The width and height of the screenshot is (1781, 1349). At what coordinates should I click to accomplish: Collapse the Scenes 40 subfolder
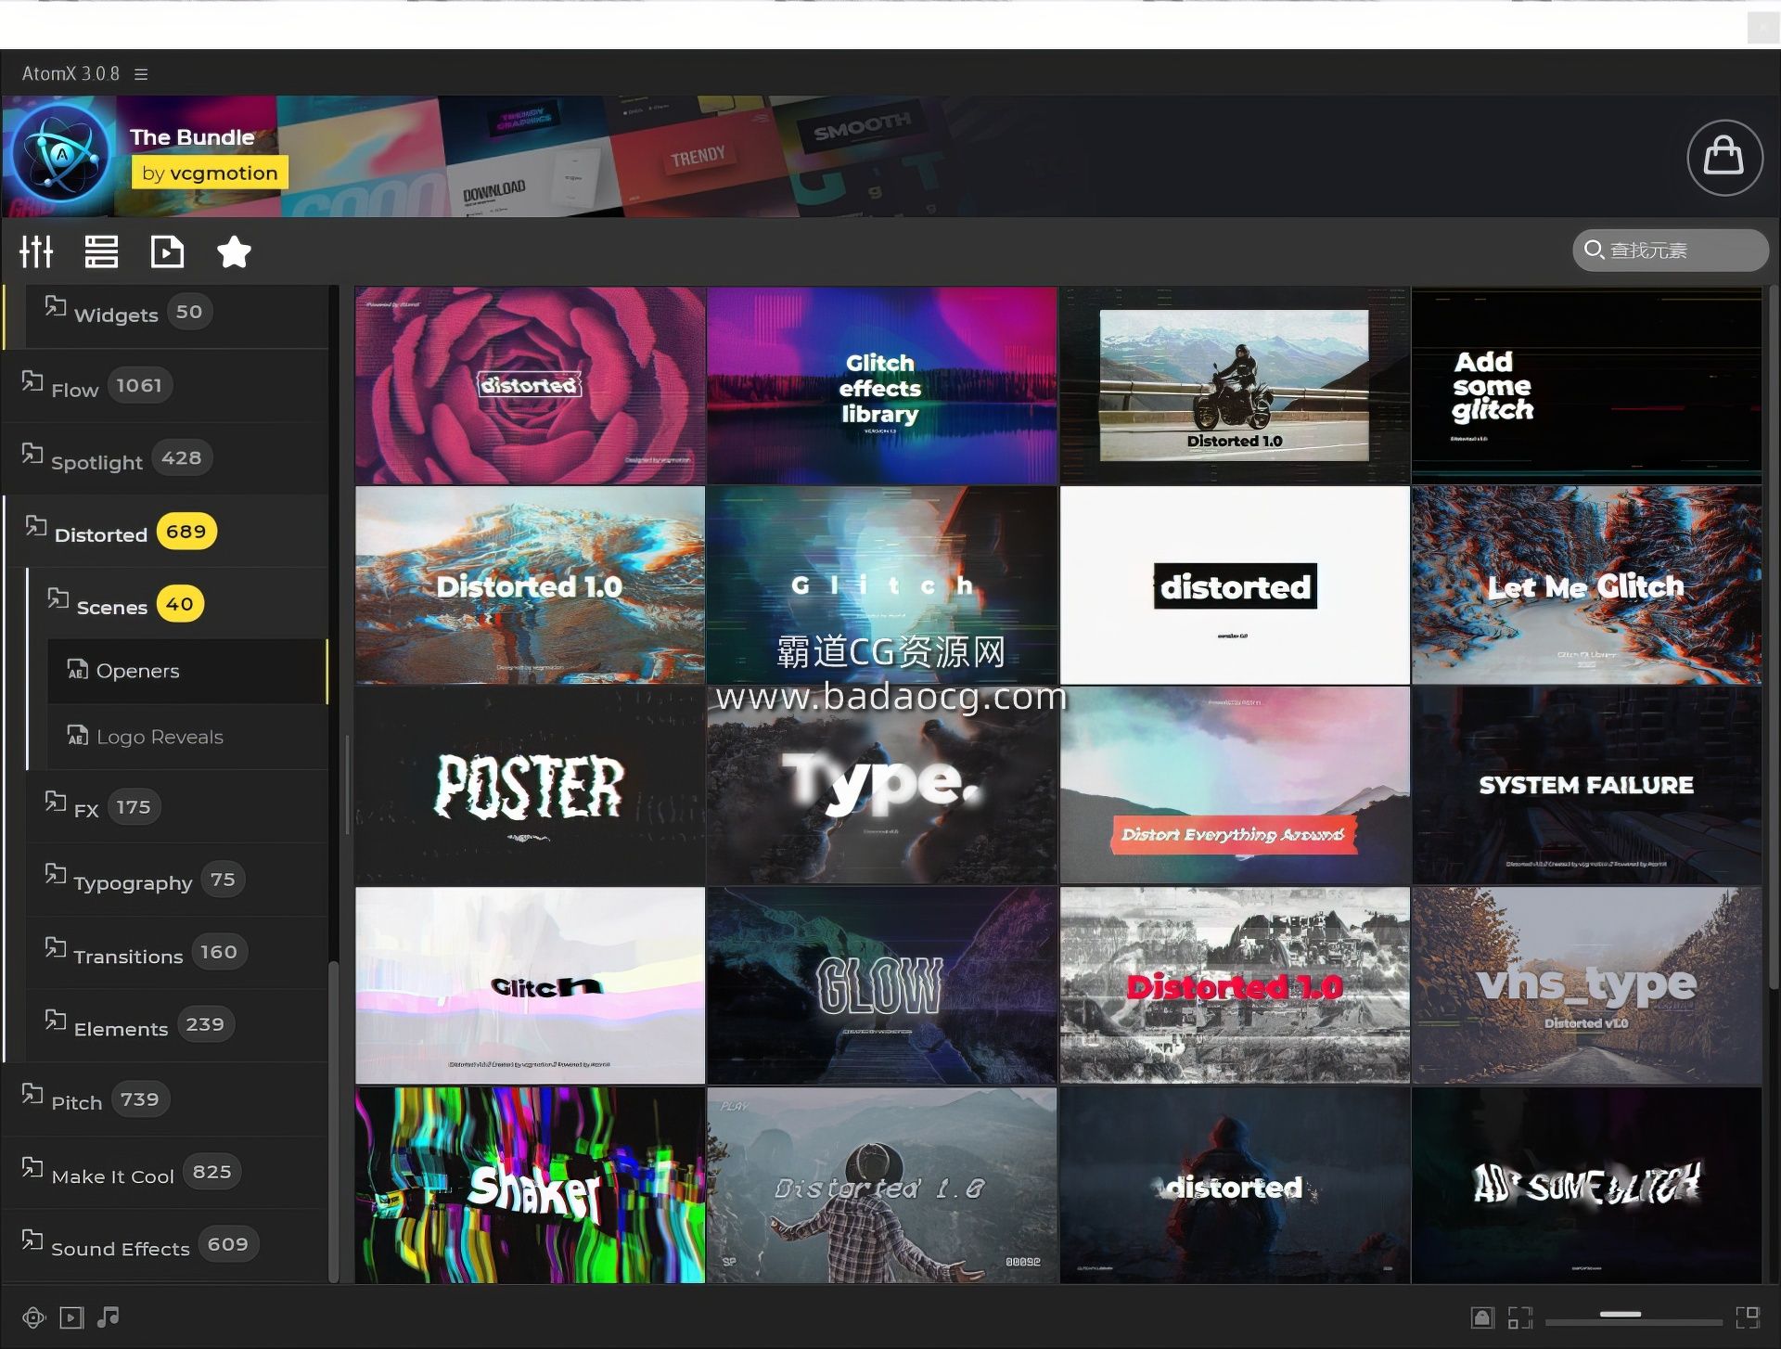[178, 604]
